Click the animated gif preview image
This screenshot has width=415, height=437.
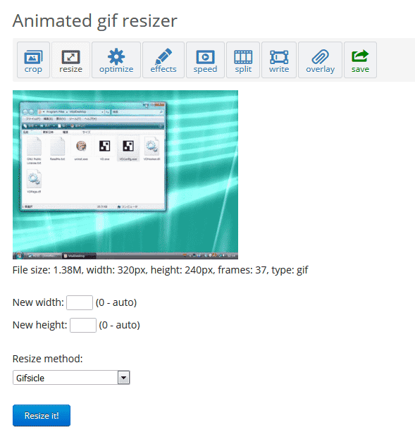point(125,175)
